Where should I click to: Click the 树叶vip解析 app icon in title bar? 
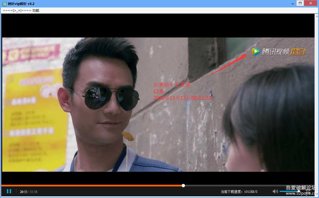[x=4, y=4]
